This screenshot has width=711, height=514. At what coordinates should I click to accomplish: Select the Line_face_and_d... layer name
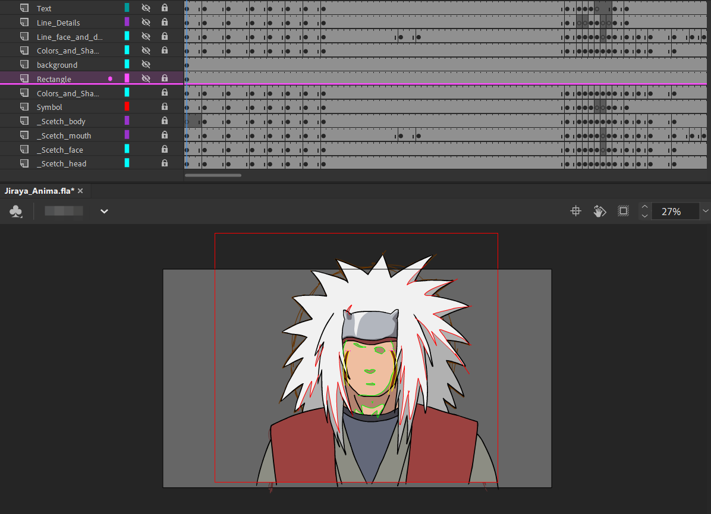[70, 37]
